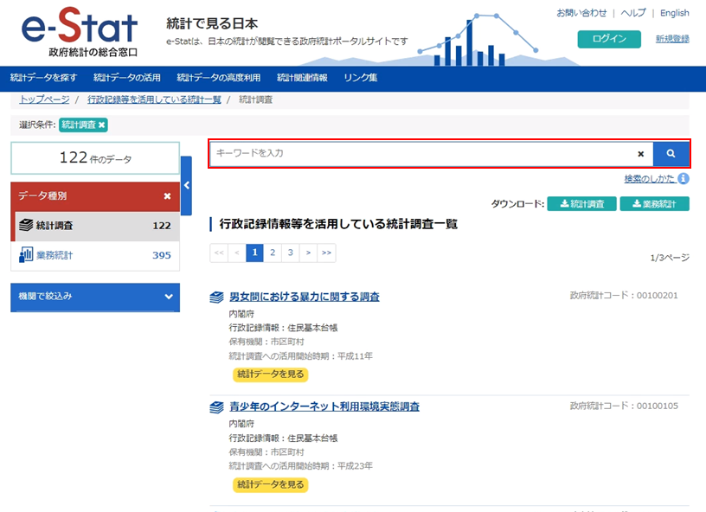Click the magnifier search button
The width and height of the screenshot is (706, 512).
coord(671,153)
